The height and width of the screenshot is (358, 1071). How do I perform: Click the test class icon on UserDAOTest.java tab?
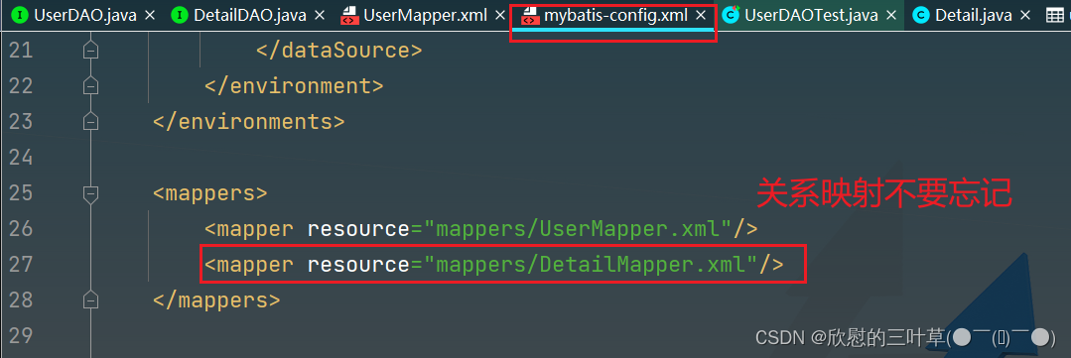tap(732, 14)
